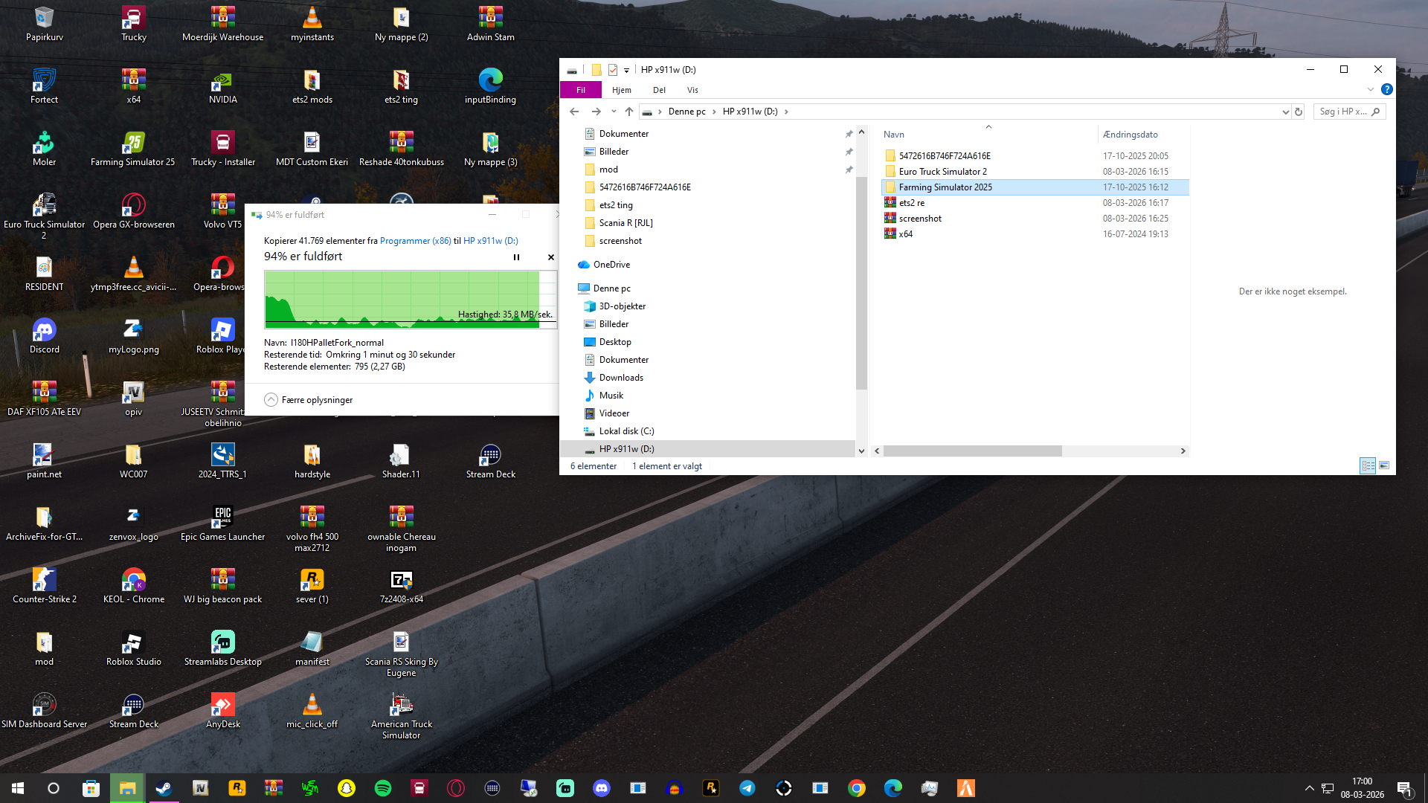This screenshot has height=803, width=1428.
Task: Refresh the HP x911w folder view
Action: coord(1299,112)
